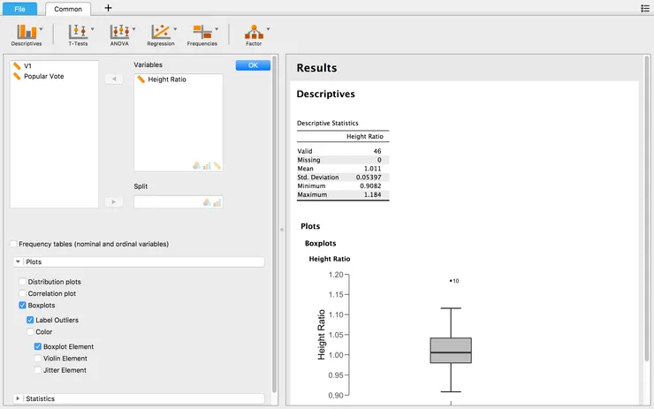Open the File tab
Viewport: 654px width, 409px height.
pyautogui.click(x=19, y=9)
